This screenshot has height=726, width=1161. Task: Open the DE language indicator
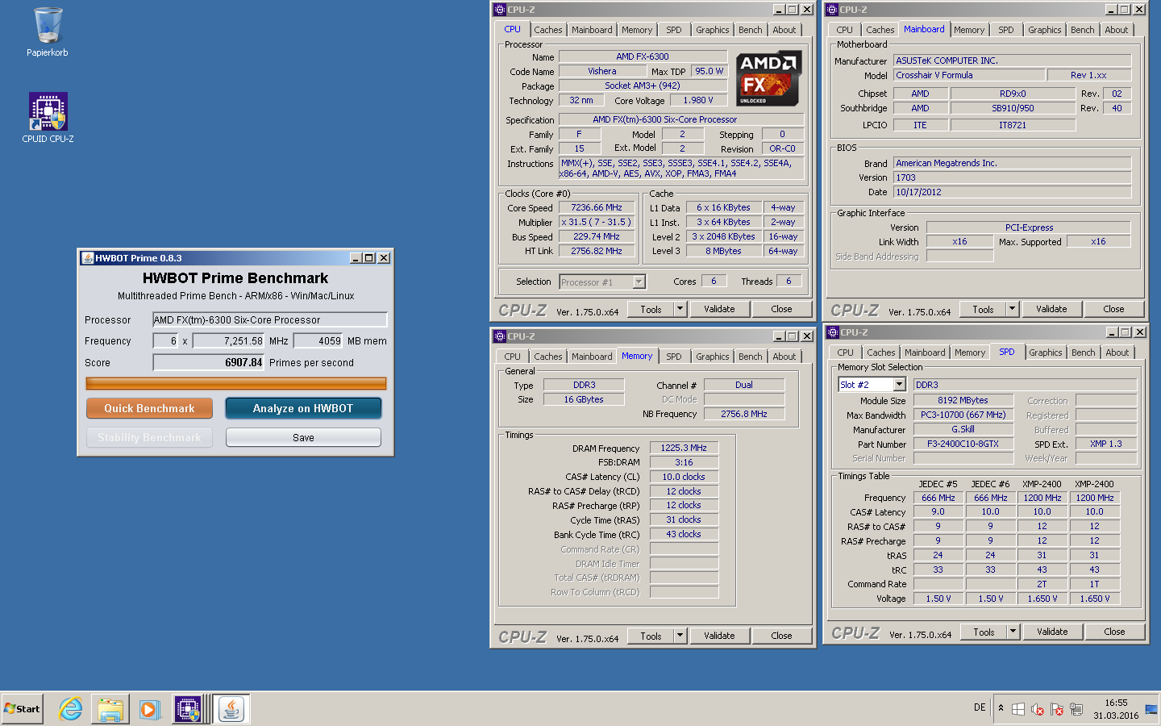pyautogui.click(x=980, y=707)
